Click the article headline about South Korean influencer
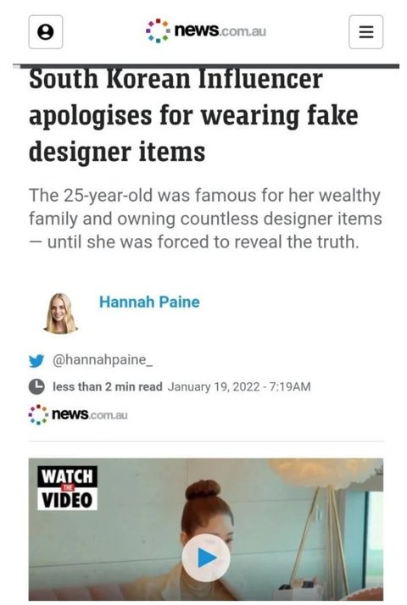This screenshot has height=605, width=407. coord(193,115)
